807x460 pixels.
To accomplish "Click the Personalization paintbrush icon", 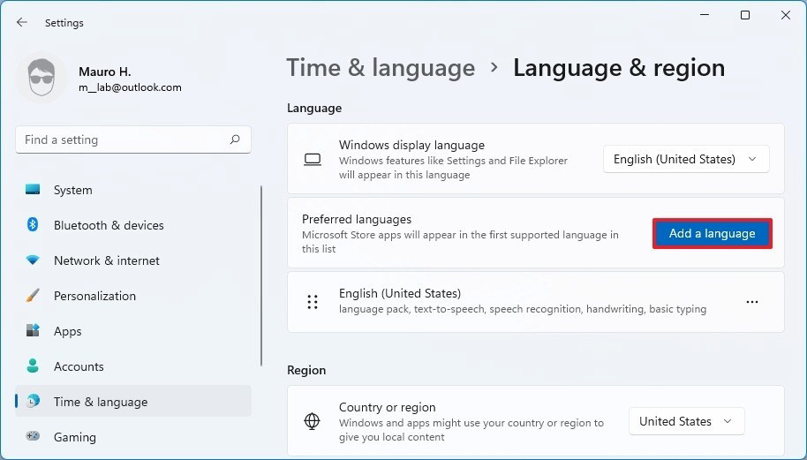I will coord(33,296).
